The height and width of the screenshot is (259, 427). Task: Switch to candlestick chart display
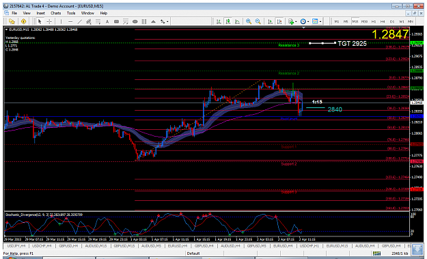[228, 21]
